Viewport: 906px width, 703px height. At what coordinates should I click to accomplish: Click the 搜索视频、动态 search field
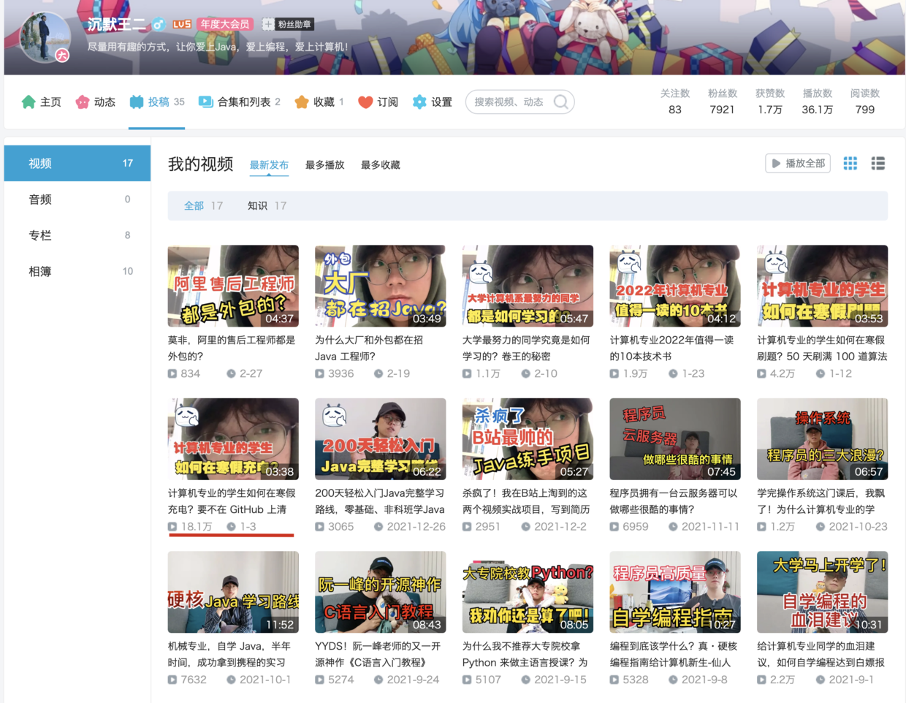[x=509, y=102]
